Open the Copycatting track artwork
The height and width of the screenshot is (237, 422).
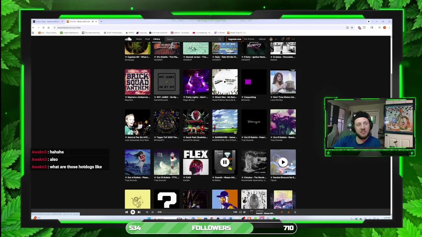coord(254,82)
